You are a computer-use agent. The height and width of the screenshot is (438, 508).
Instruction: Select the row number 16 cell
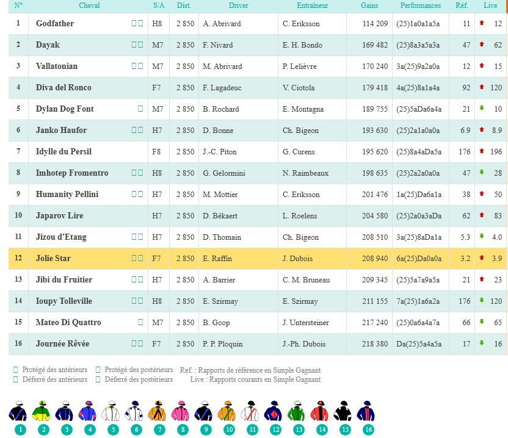[x=18, y=344]
